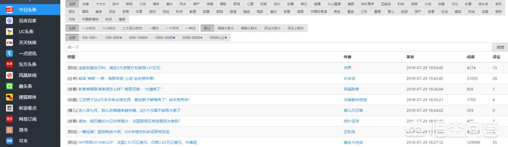Filter reads by 1000-5000 range

point(113,38)
